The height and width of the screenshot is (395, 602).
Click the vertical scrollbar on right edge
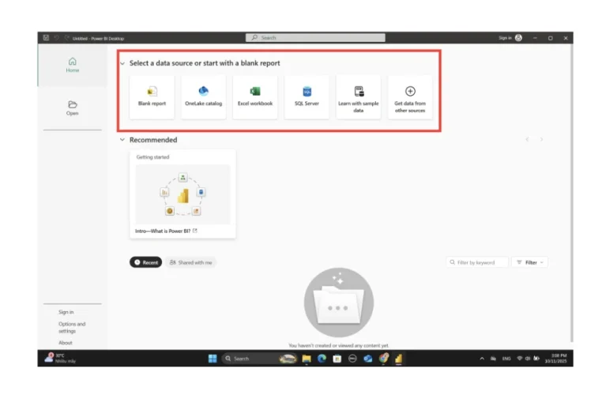point(571,192)
